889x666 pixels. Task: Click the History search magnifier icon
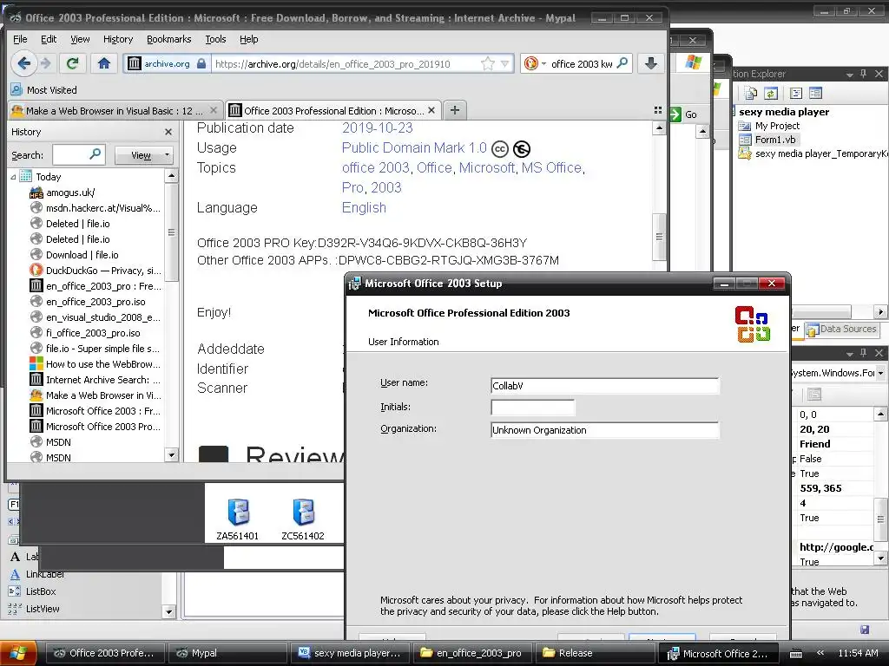tap(95, 154)
